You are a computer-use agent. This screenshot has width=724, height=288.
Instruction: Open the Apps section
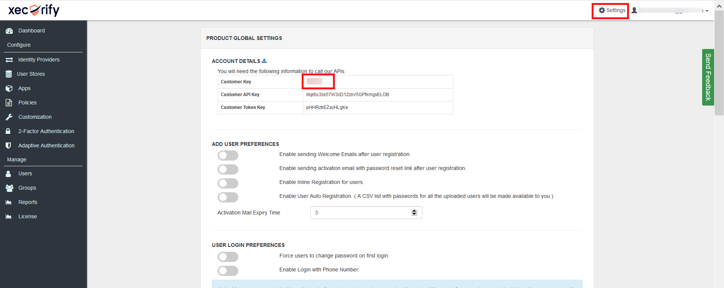point(25,88)
